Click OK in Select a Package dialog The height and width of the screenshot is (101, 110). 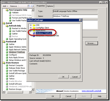(x=63, y=77)
